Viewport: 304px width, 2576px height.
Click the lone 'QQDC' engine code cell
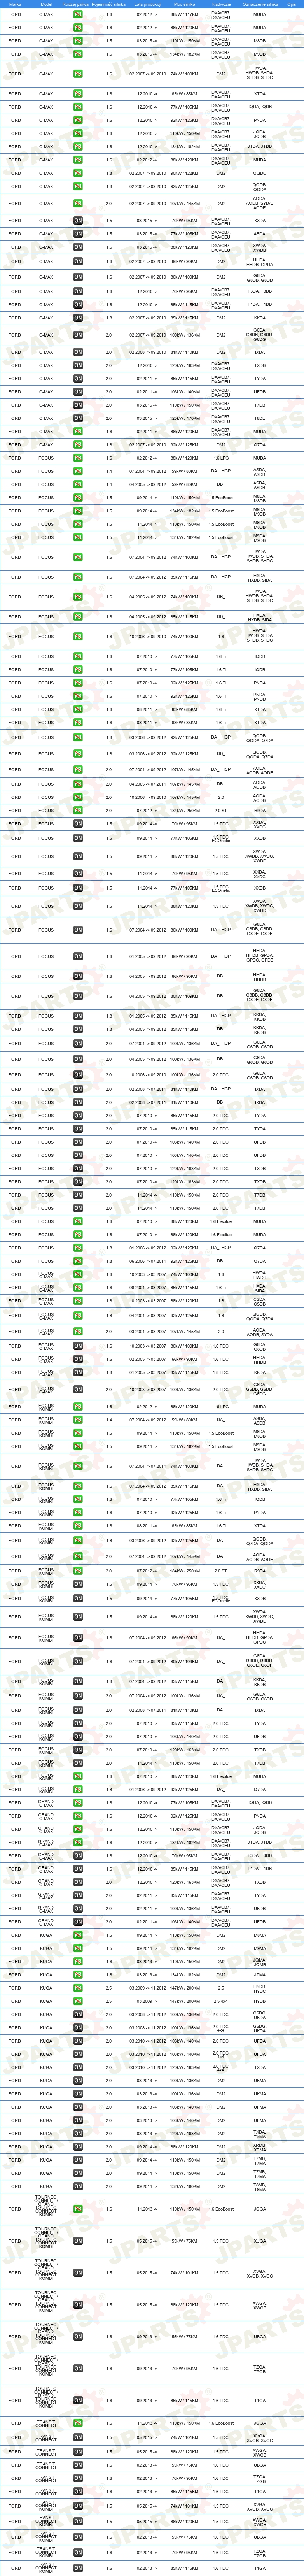click(260, 173)
